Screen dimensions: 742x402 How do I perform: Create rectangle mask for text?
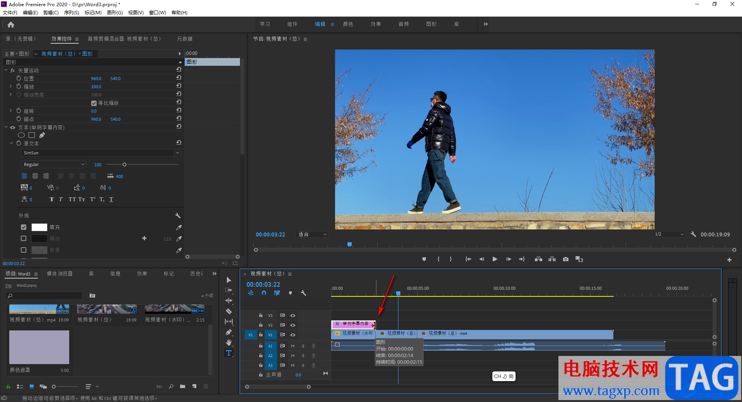click(x=32, y=135)
